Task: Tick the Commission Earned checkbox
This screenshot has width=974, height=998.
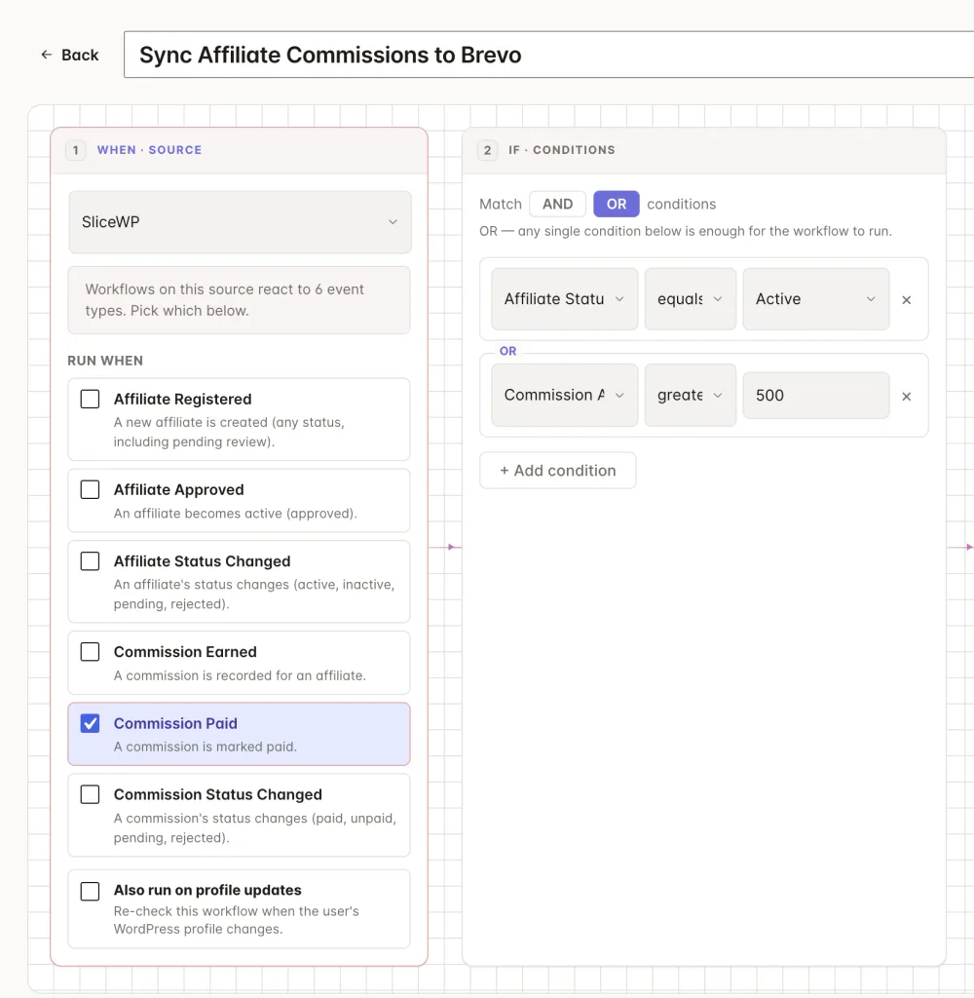Action: (90, 652)
